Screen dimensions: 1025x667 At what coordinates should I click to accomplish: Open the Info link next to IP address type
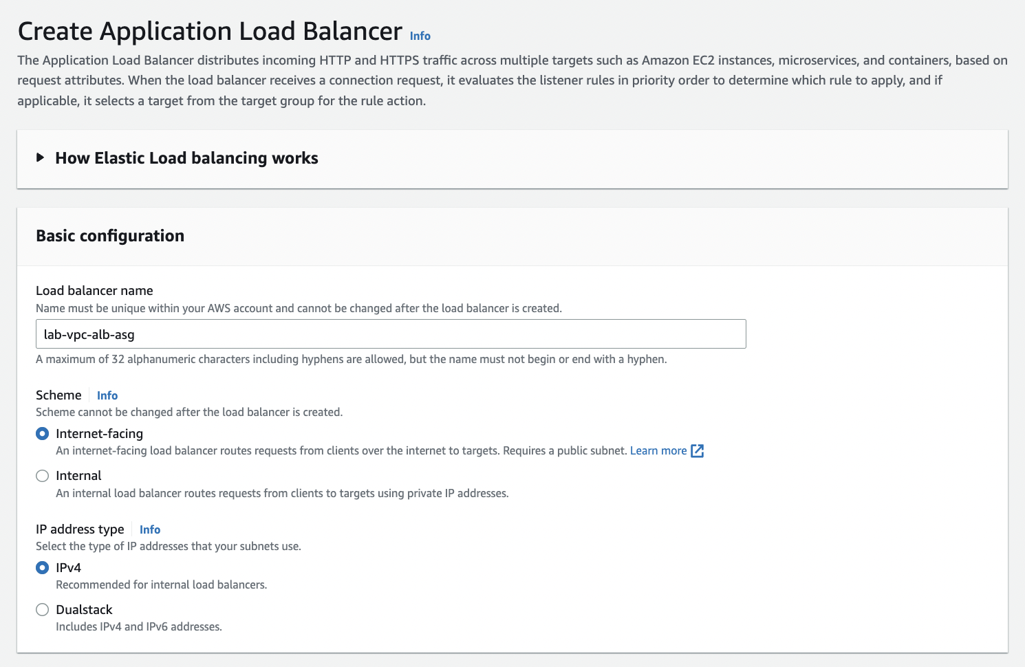click(150, 529)
